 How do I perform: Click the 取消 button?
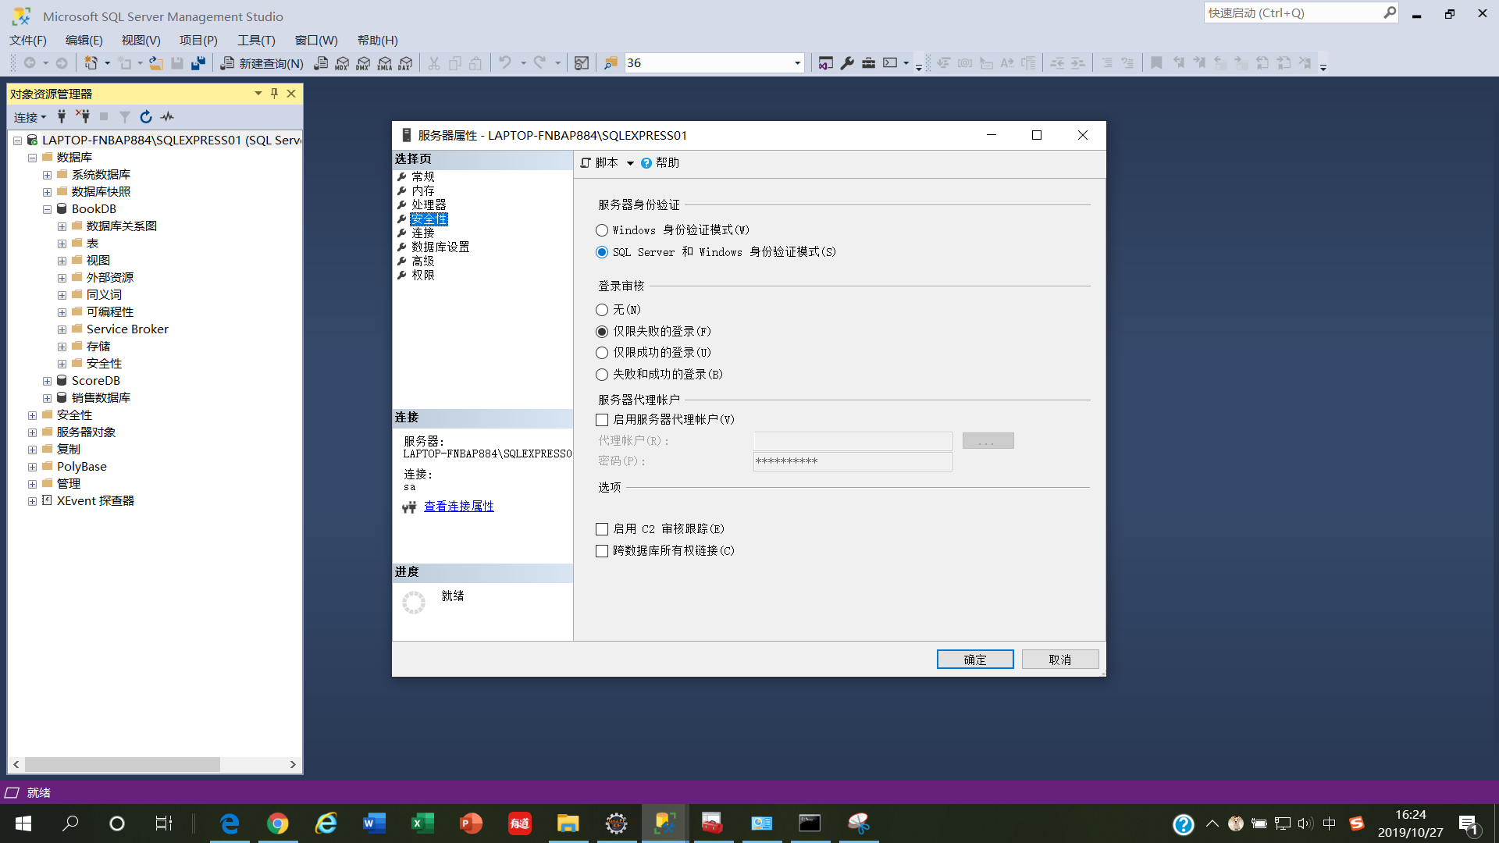(1060, 660)
